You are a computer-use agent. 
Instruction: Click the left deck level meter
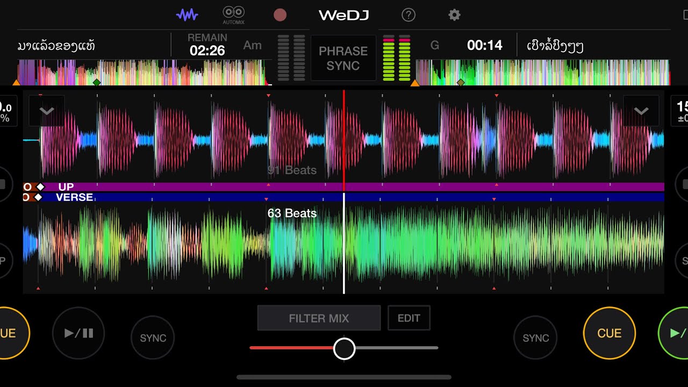(x=291, y=58)
